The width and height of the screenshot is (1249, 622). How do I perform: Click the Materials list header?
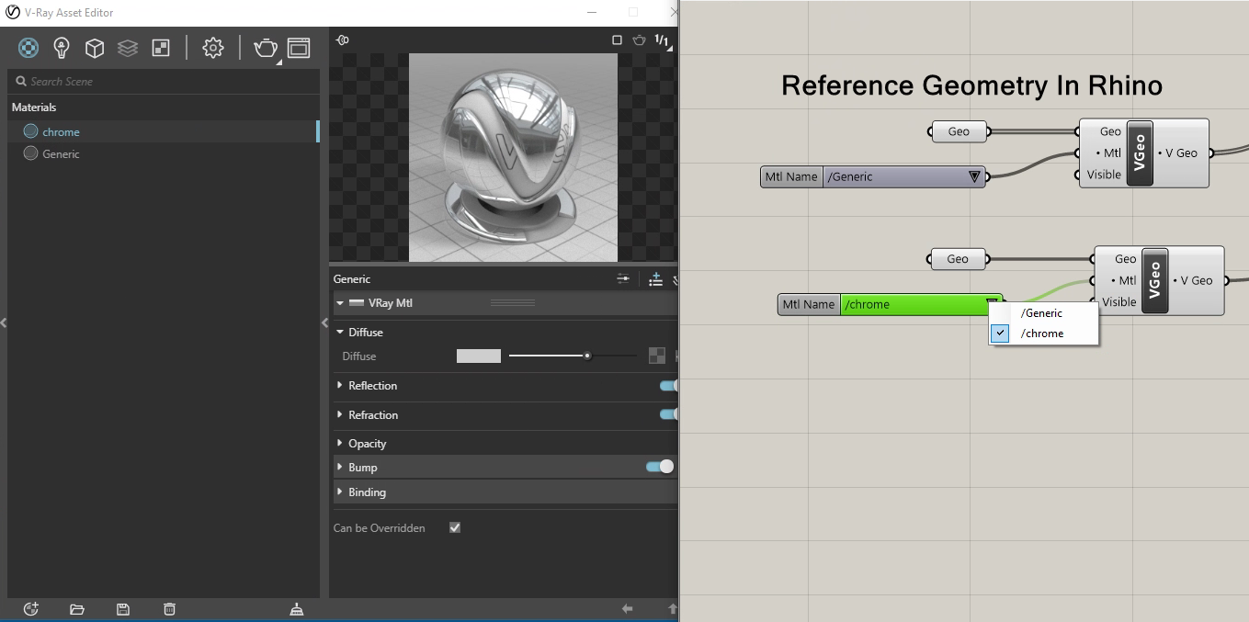pos(34,107)
